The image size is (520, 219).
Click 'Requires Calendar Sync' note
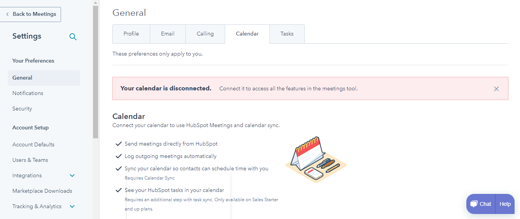click(150, 178)
